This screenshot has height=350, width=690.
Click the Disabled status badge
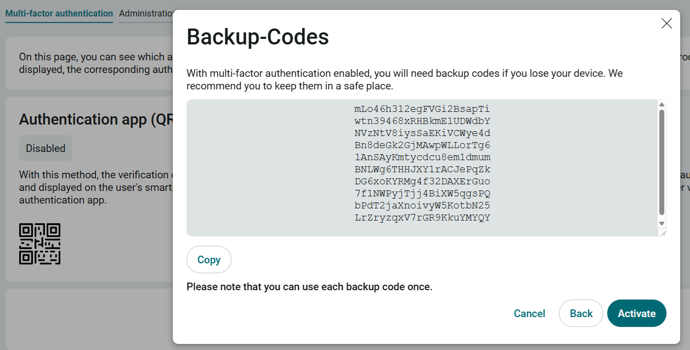(46, 148)
